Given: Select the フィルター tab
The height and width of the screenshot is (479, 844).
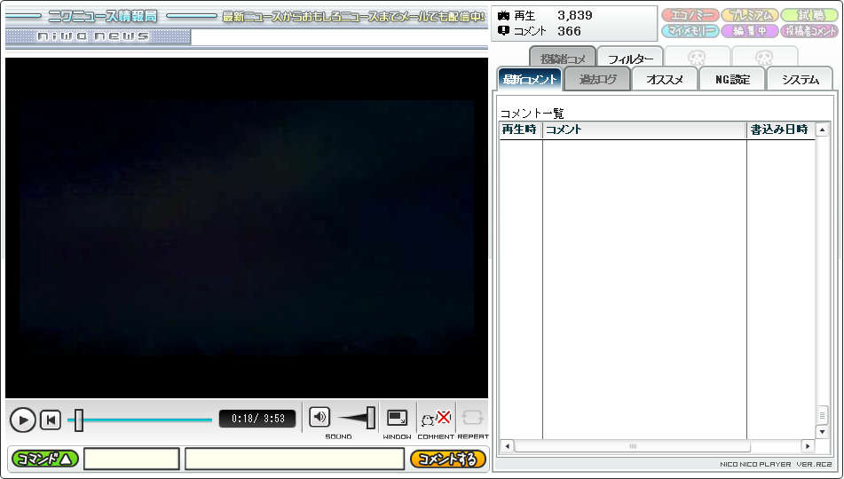Looking at the screenshot, I should pyautogui.click(x=630, y=58).
